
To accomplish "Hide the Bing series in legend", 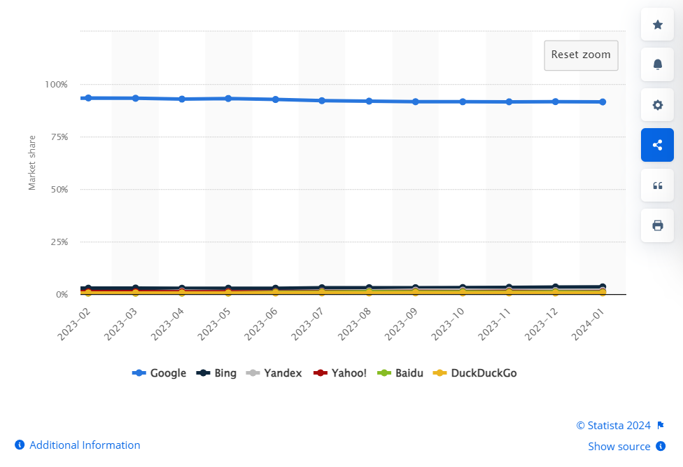I will pos(216,373).
